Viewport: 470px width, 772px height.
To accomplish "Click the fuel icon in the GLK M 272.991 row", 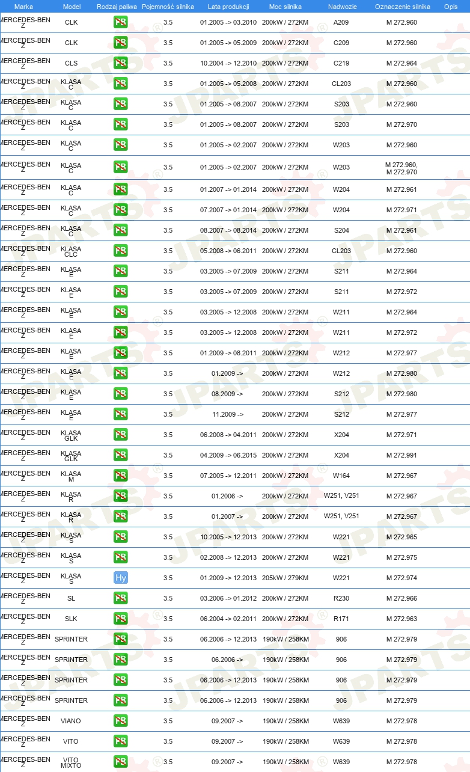I will 120,455.
